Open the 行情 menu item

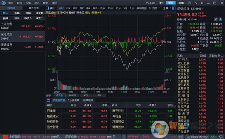point(28,3)
